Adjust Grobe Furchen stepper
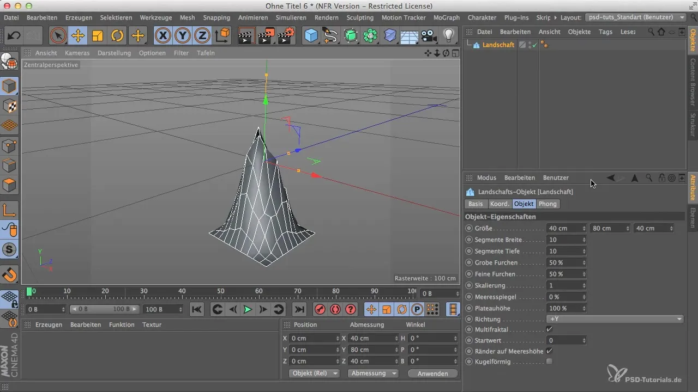The image size is (698, 392). click(584, 262)
